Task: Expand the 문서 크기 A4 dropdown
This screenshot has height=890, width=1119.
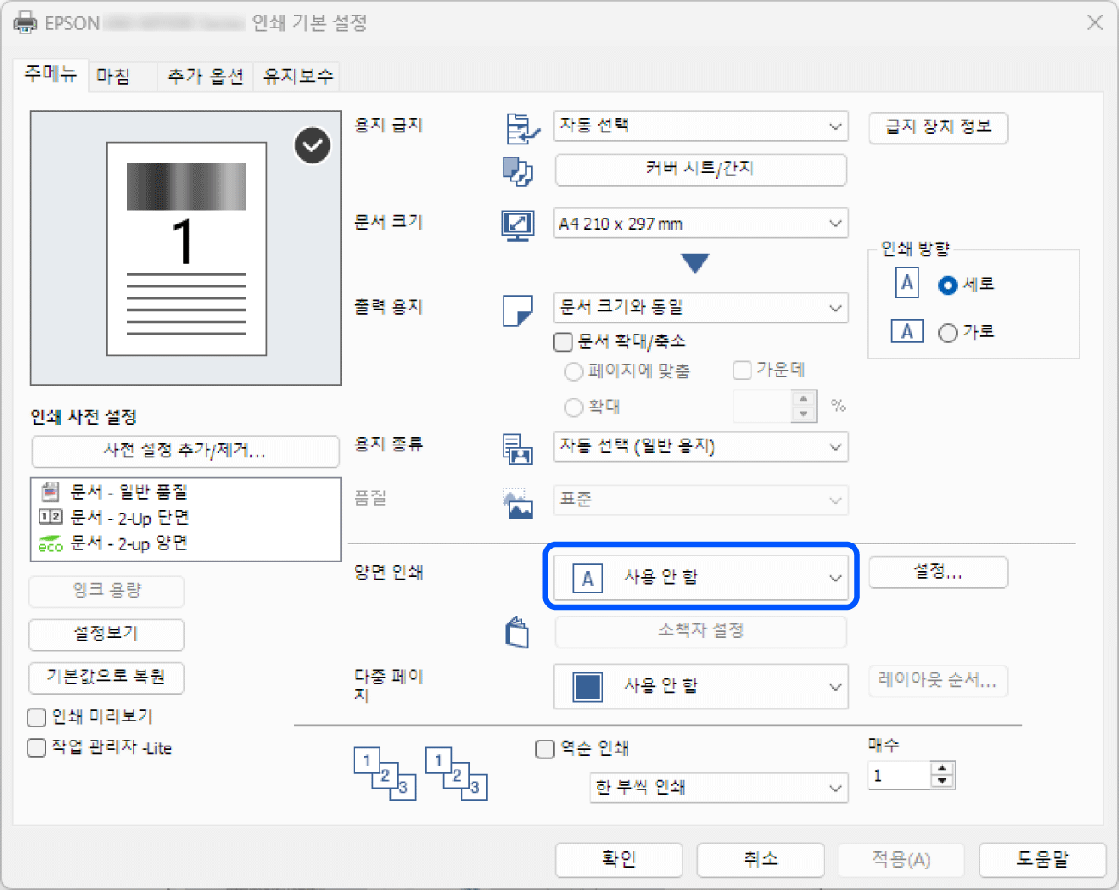Action: [x=701, y=224]
